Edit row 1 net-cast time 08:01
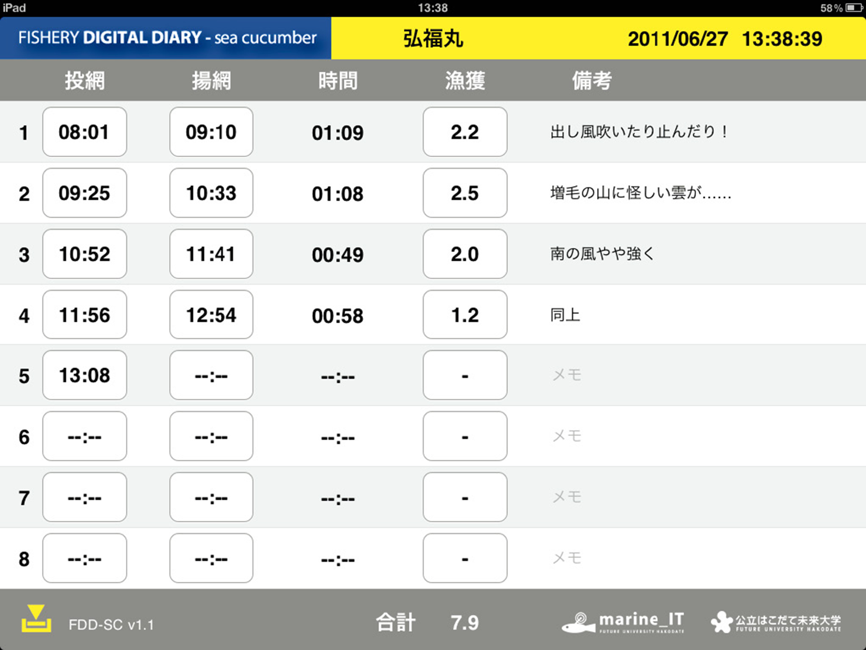Viewport: 866px width, 650px height. coord(84,132)
